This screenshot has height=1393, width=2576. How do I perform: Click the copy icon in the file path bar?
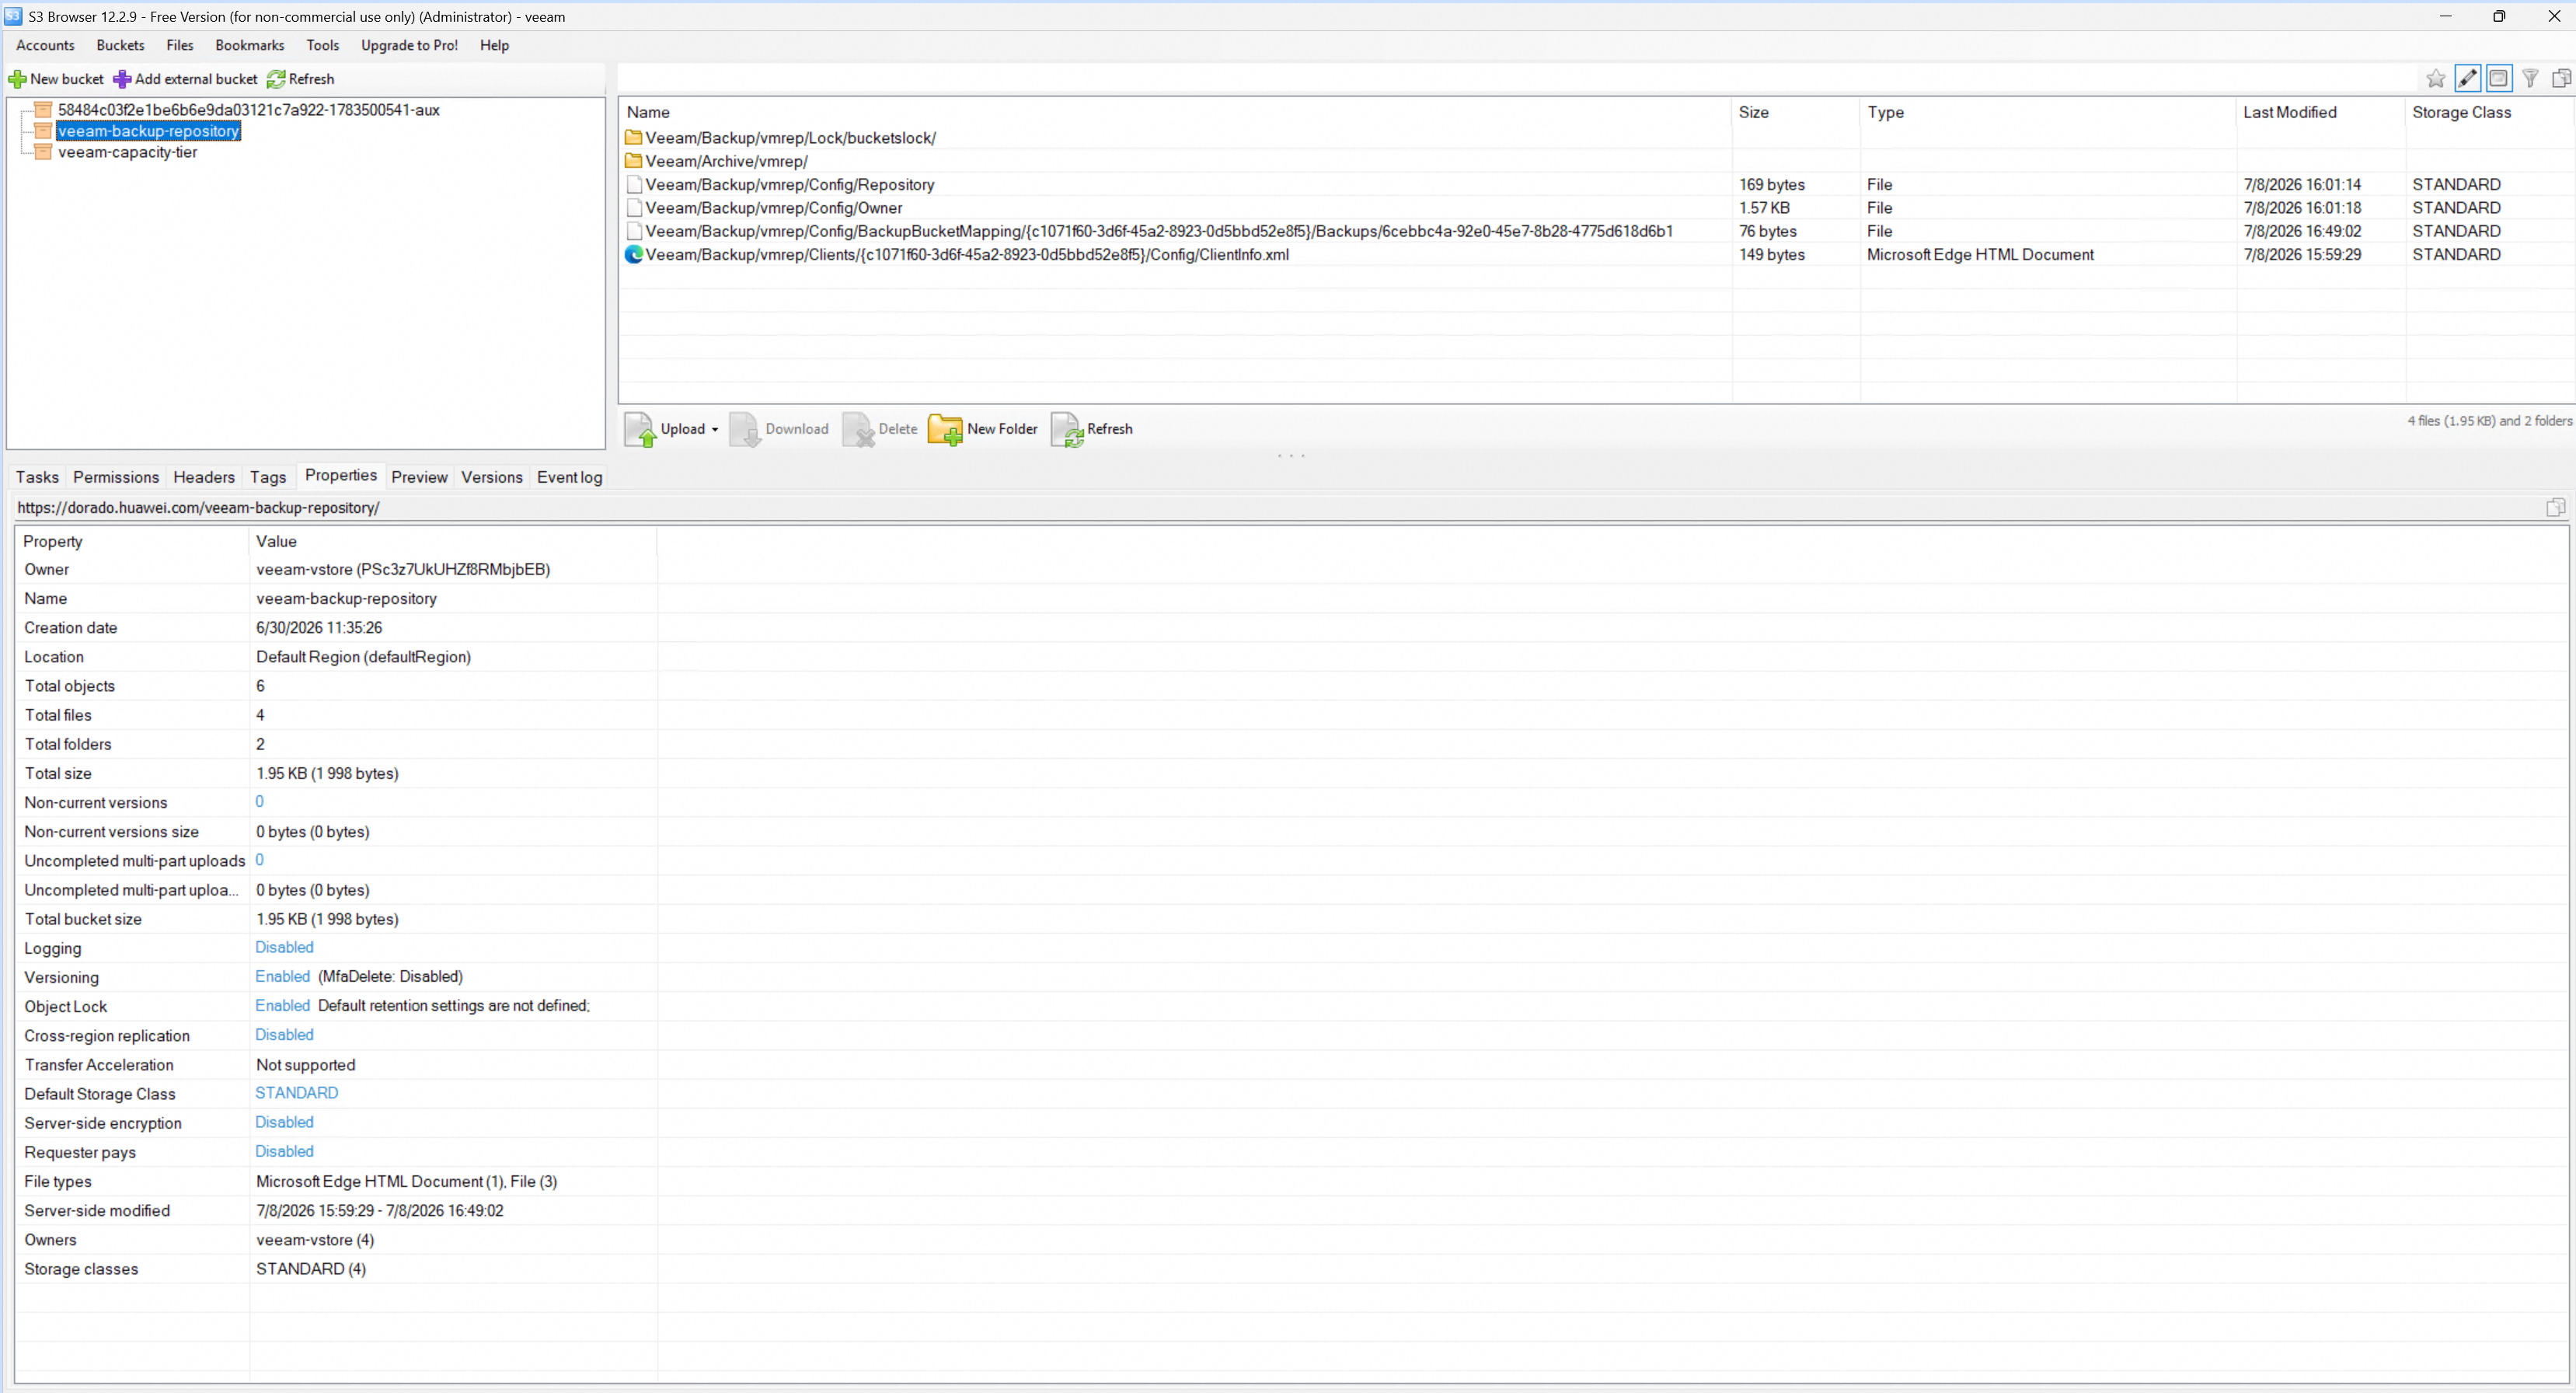(x=2561, y=78)
